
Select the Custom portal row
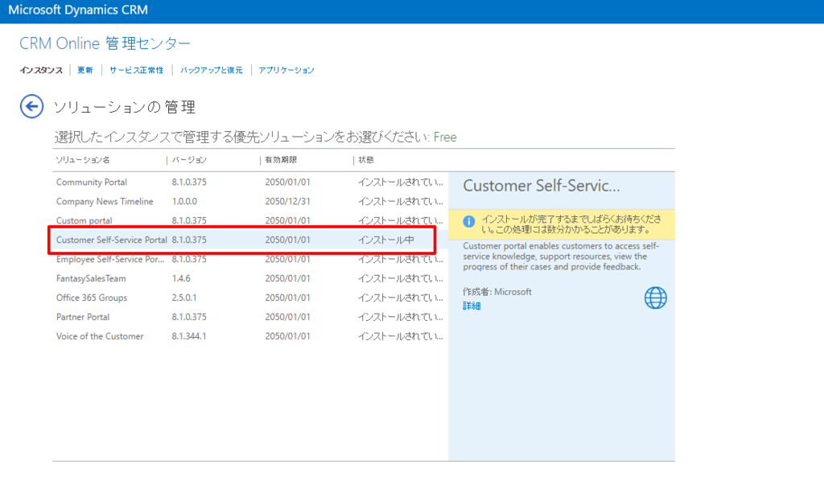coord(250,220)
